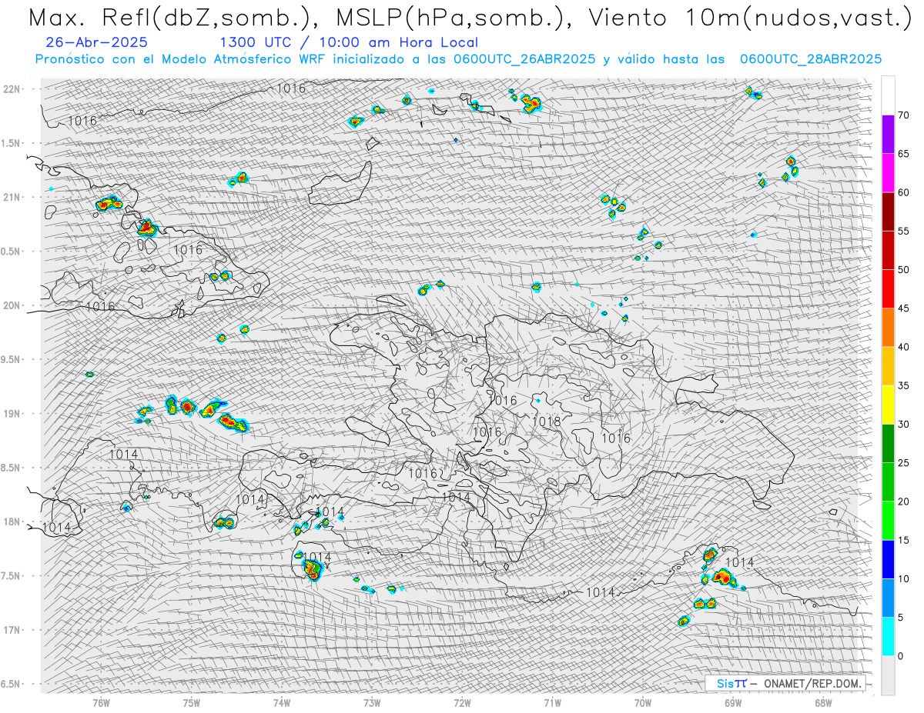Click the 8.5N latitude axis label

click(12, 468)
